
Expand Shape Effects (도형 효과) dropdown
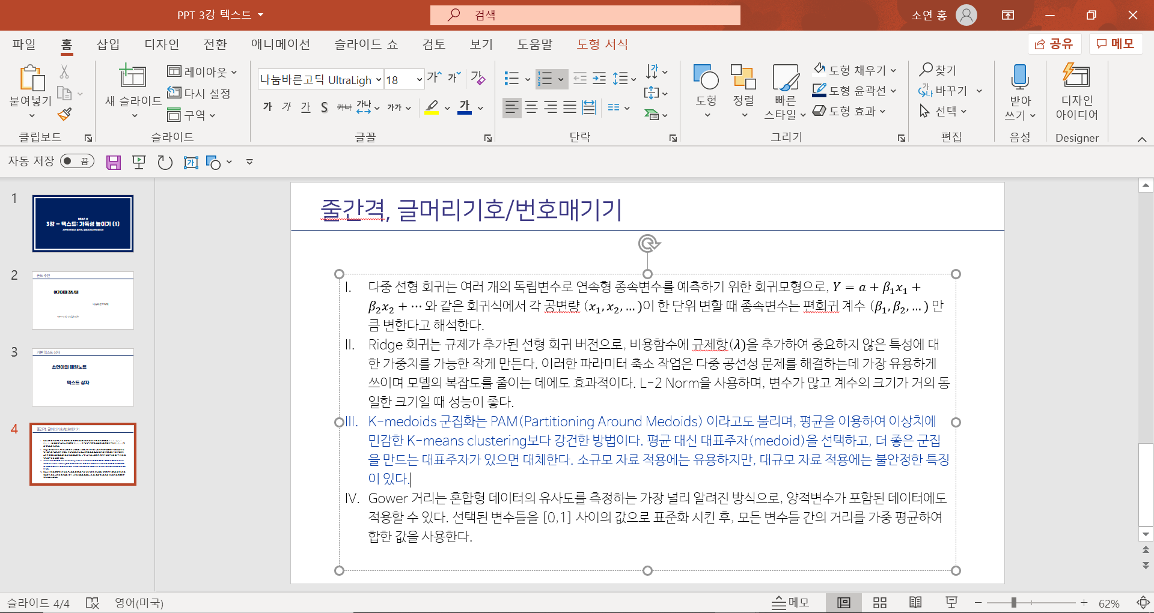pyautogui.click(x=882, y=111)
